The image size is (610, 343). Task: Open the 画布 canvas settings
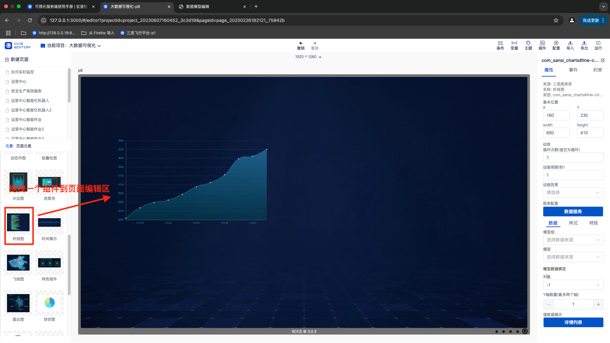[500, 45]
